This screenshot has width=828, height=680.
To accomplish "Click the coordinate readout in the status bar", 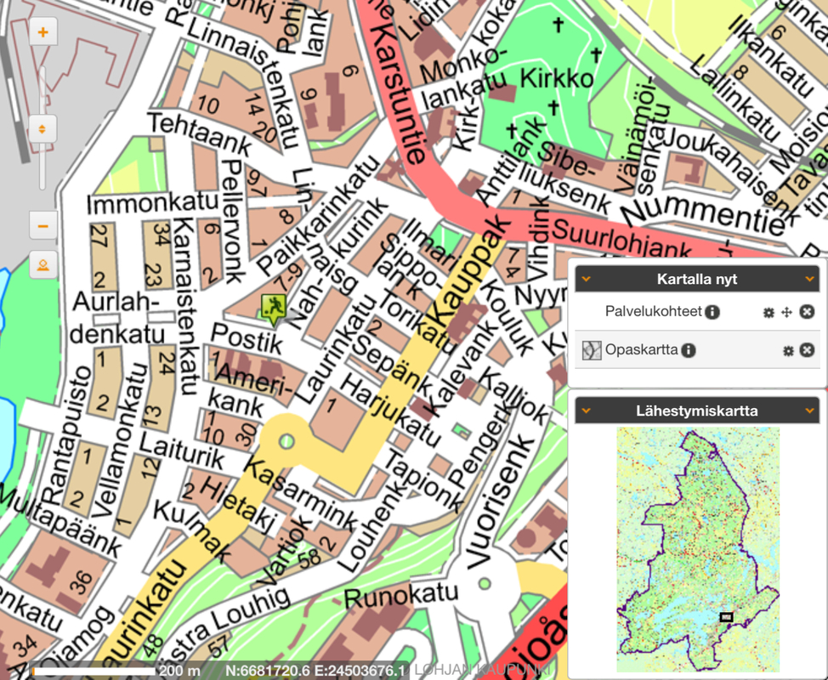I will coord(315,670).
